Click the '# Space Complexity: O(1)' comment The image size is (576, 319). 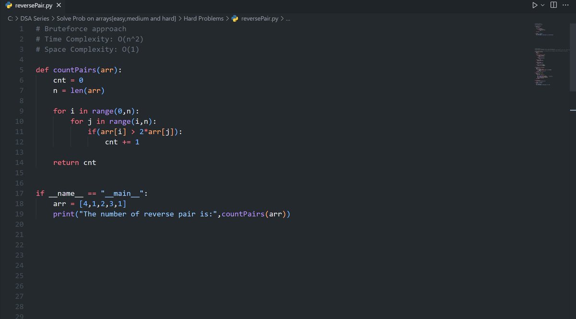pyautogui.click(x=87, y=49)
